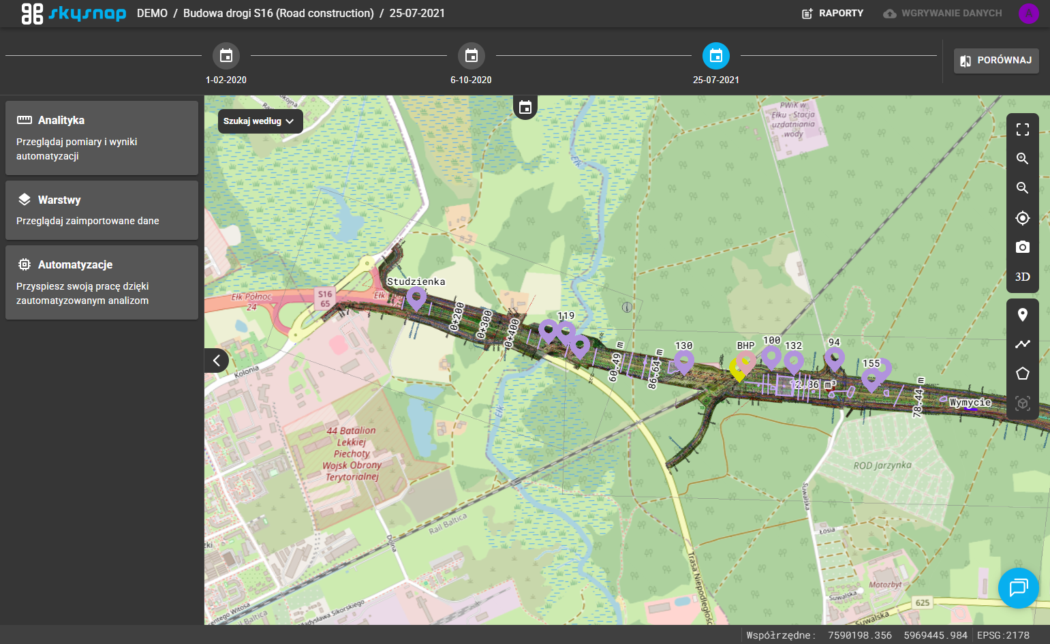Zoom in on the map
The image size is (1050, 644).
pos(1022,159)
